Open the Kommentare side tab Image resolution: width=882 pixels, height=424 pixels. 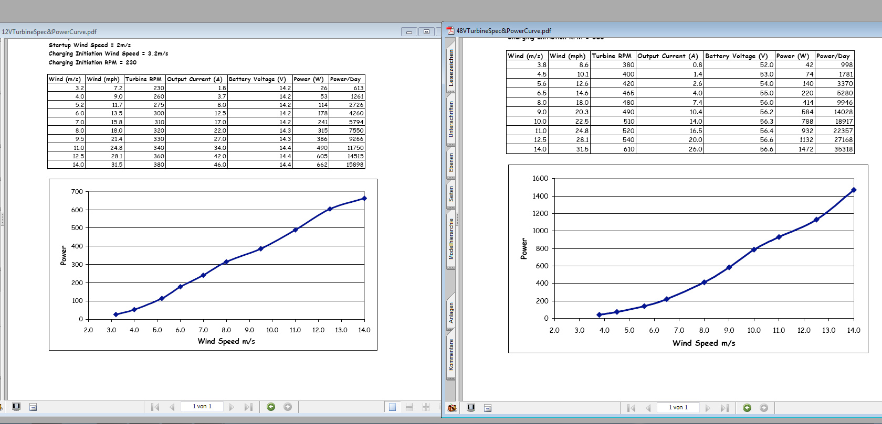451,355
